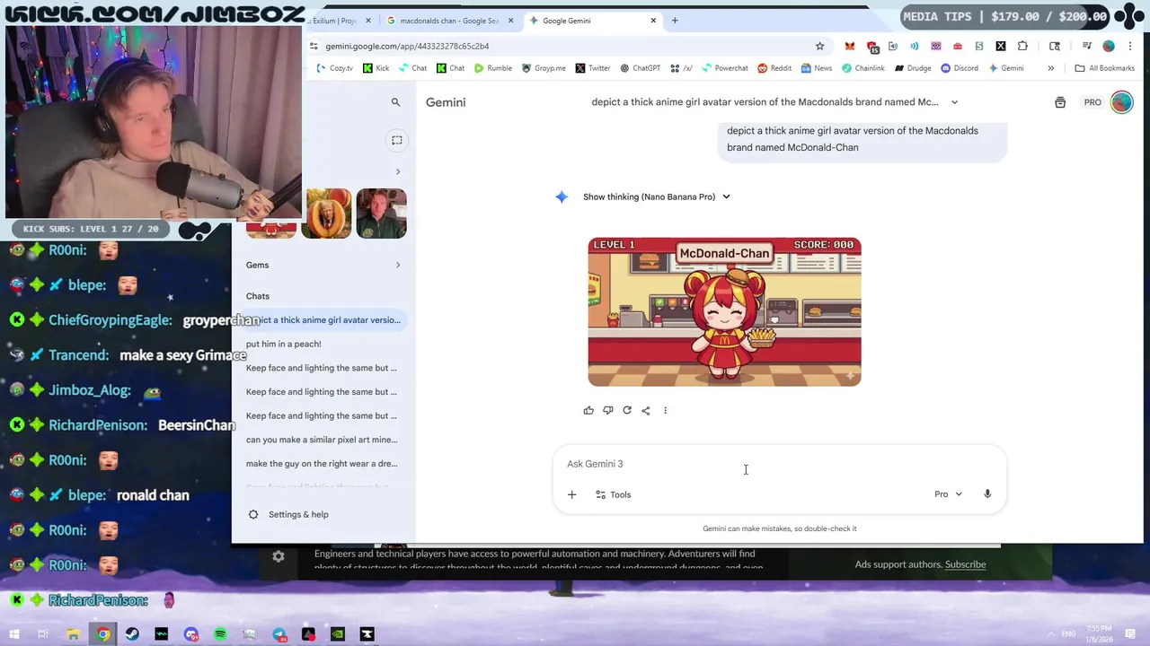
Task: Expand the sidebar arrow below new chat
Action: pos(398,171)
